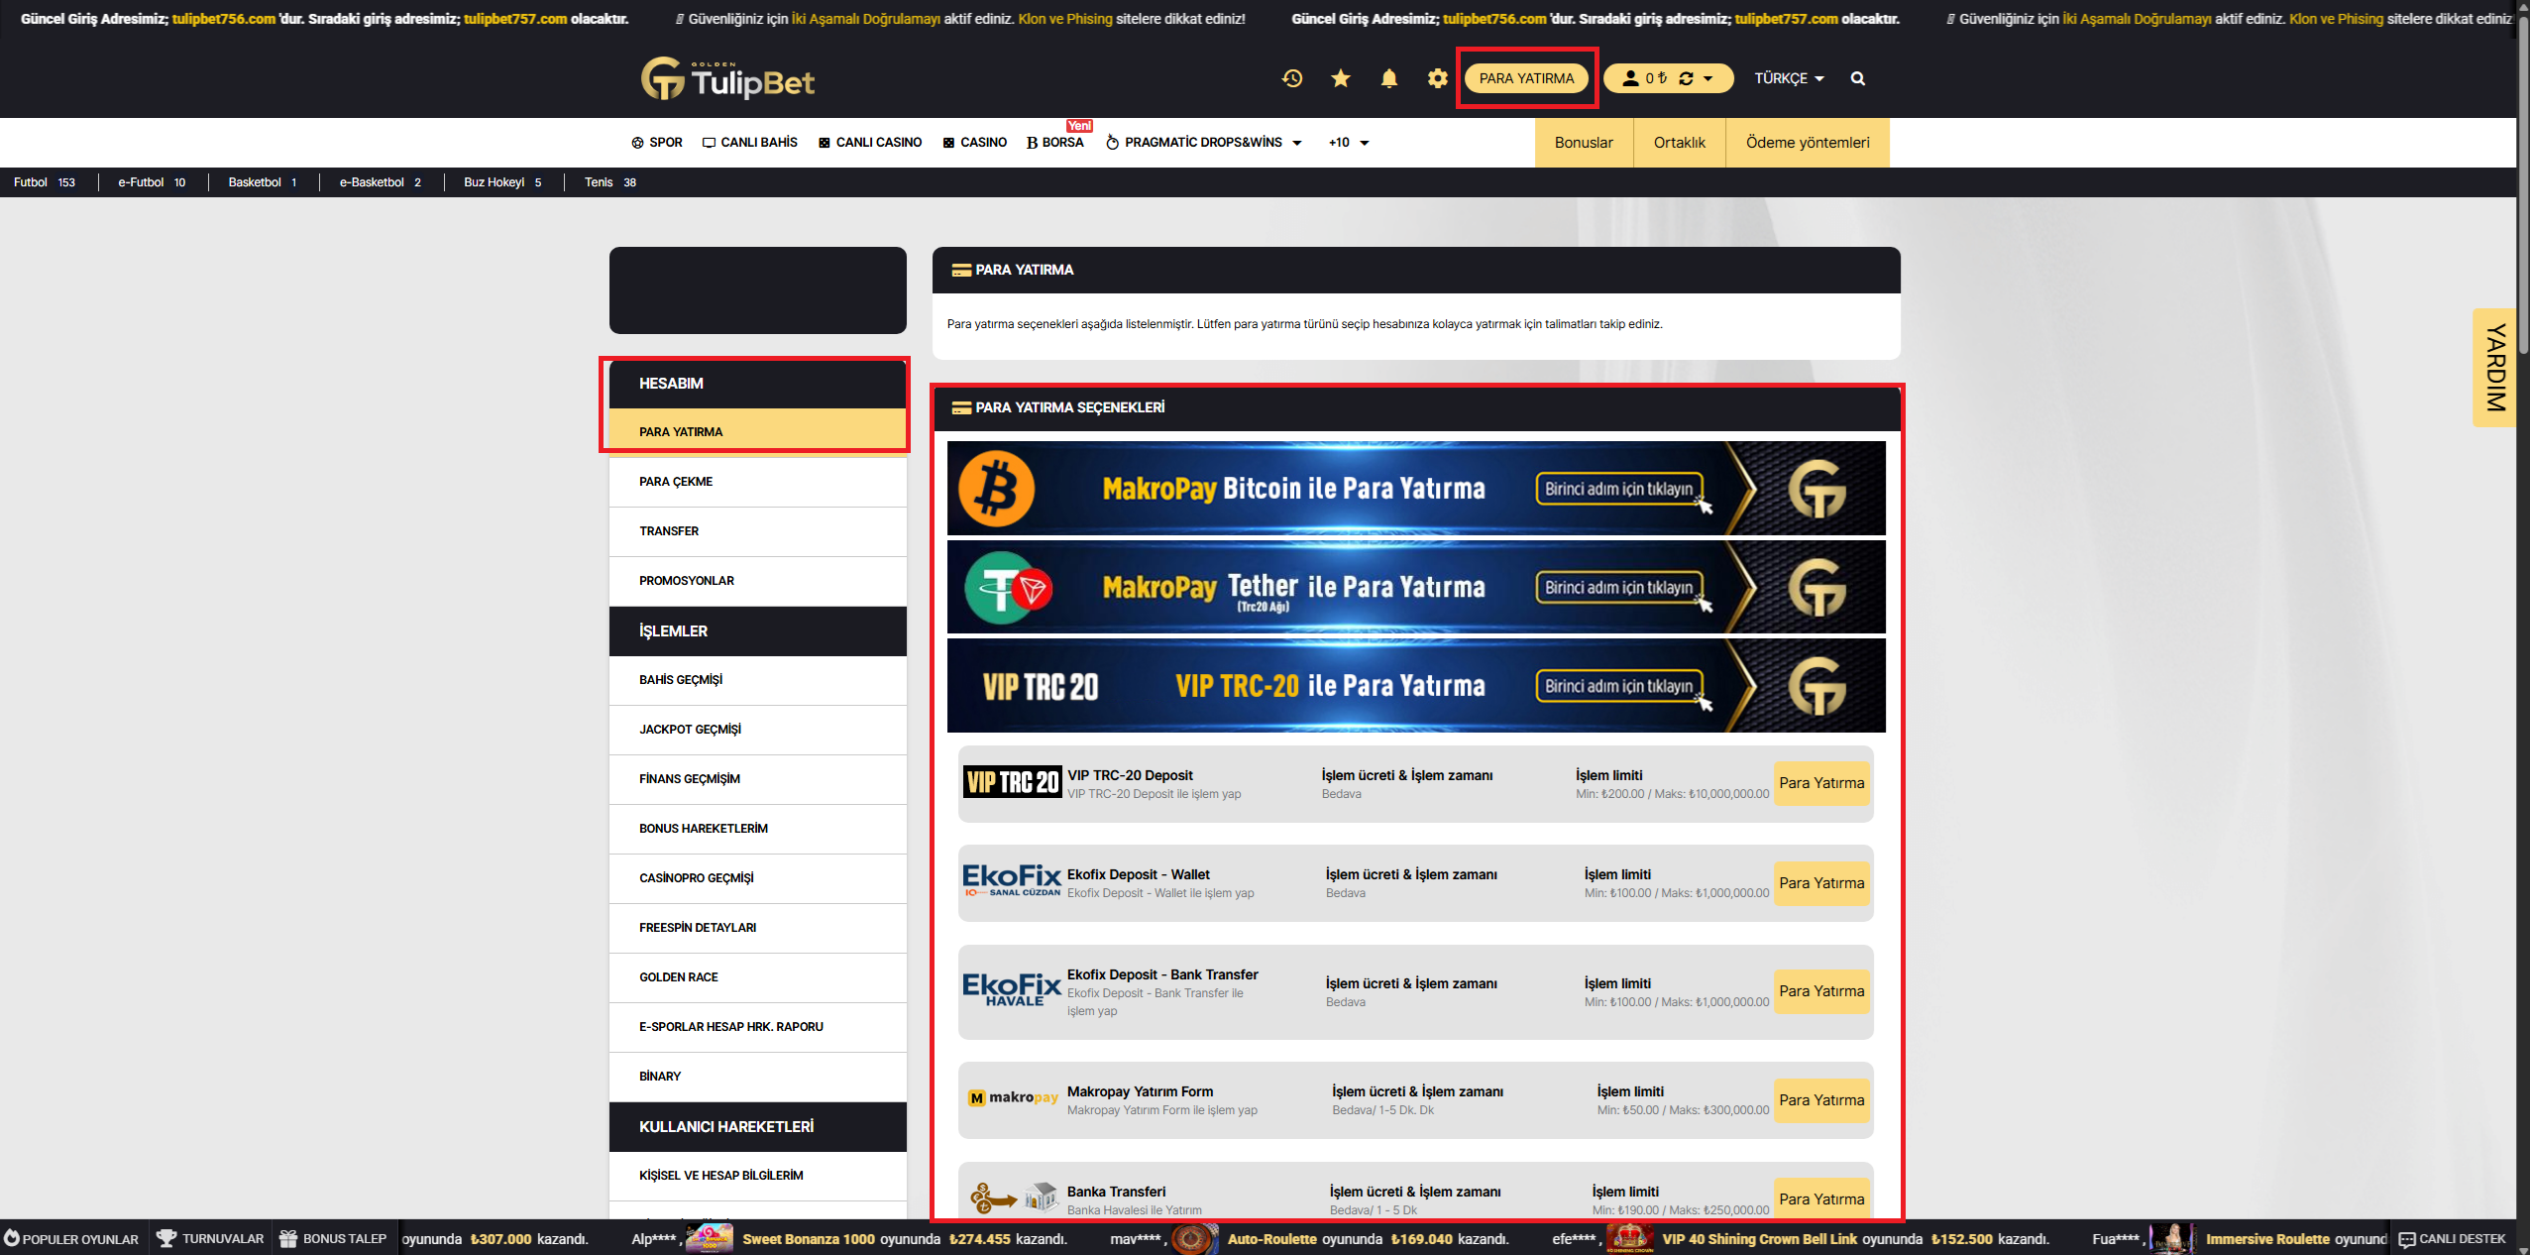Open the BORSA menu item
This screenshot has width=2530, height=1255.
1054,143
